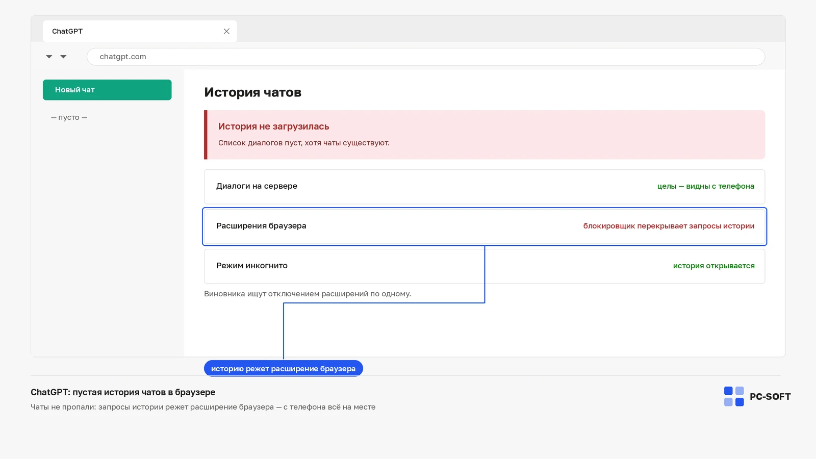The image size is (816, 459).
Task: Click the left triangle arrow beside the address bar
Action: 49,57
